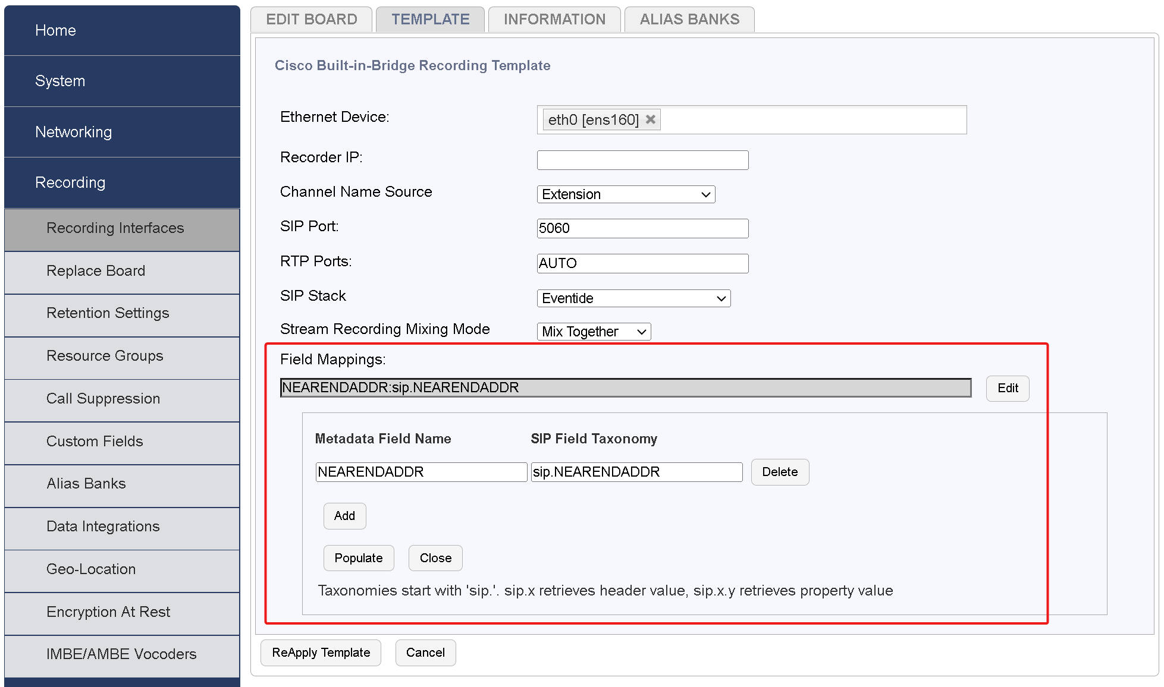This screenshot has width=1164, height=687.
Task: Navigate to Custom Fields in the sidebar
Action: pyautogui.click(x=94, y=441)
